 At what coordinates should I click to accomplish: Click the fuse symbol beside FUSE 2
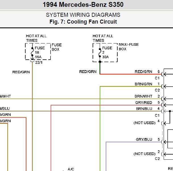100,53
